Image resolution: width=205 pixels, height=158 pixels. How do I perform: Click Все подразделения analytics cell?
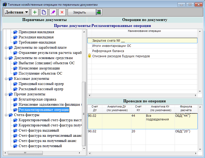pos(160,121)
